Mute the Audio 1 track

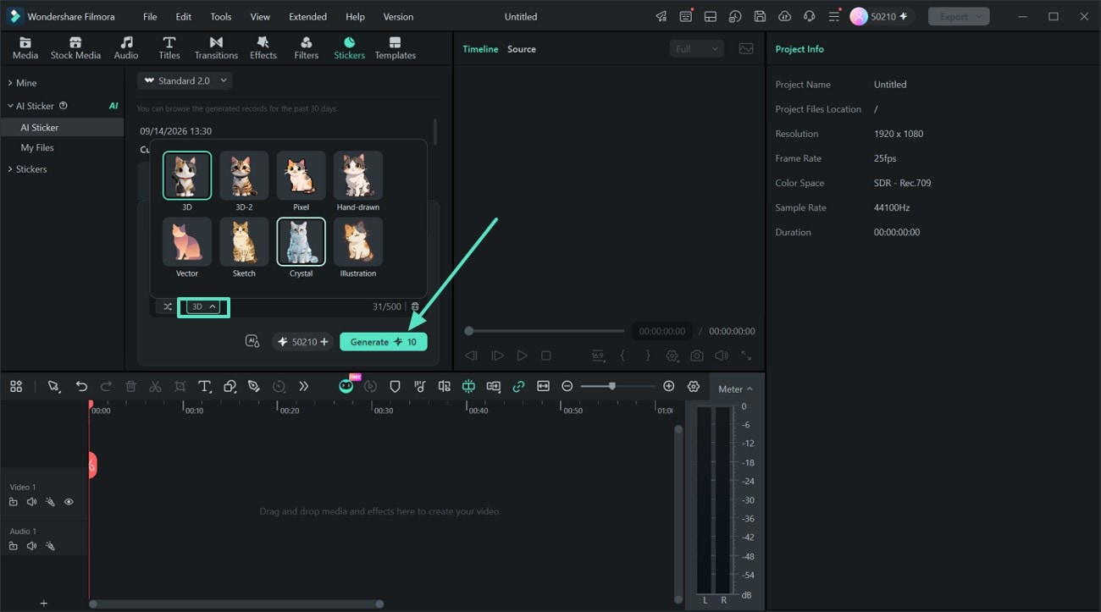click(31, 546)
